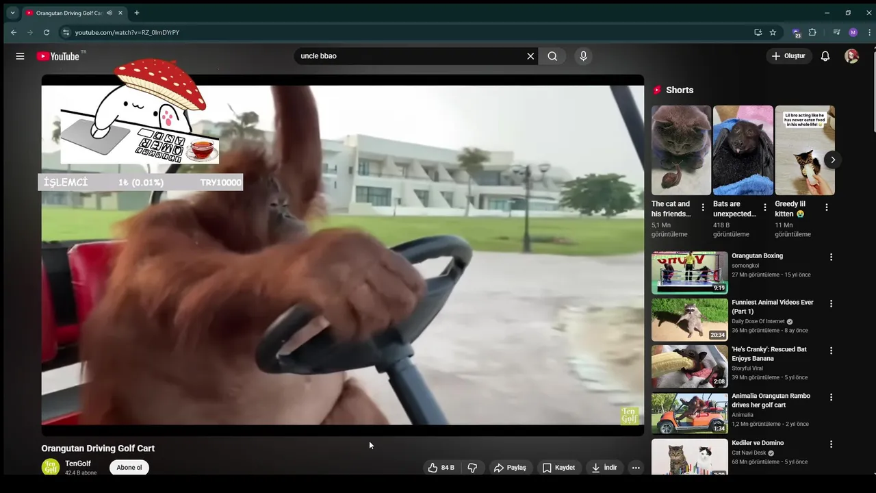This screenshot has height=493, width=876.
Task: Open media controls icon in toolbar
Action: click(x=837, y=32)
